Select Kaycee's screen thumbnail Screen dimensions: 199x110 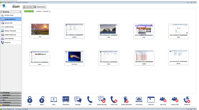(x=39, y=57)
